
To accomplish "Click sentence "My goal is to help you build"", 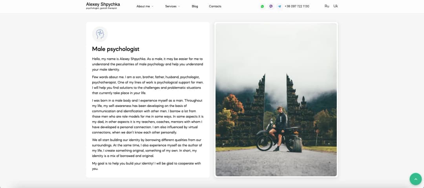I will [146, 166].
